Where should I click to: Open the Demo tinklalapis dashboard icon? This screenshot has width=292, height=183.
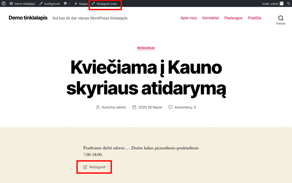(x=11, y=3)
